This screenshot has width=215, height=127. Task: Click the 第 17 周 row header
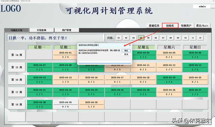(x=17, y=92)
